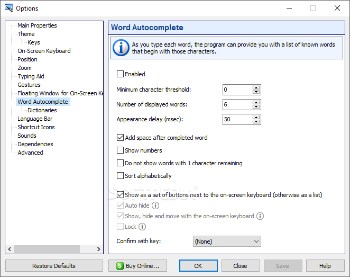Click tree scrollbar left arrow

click(10, 249)
